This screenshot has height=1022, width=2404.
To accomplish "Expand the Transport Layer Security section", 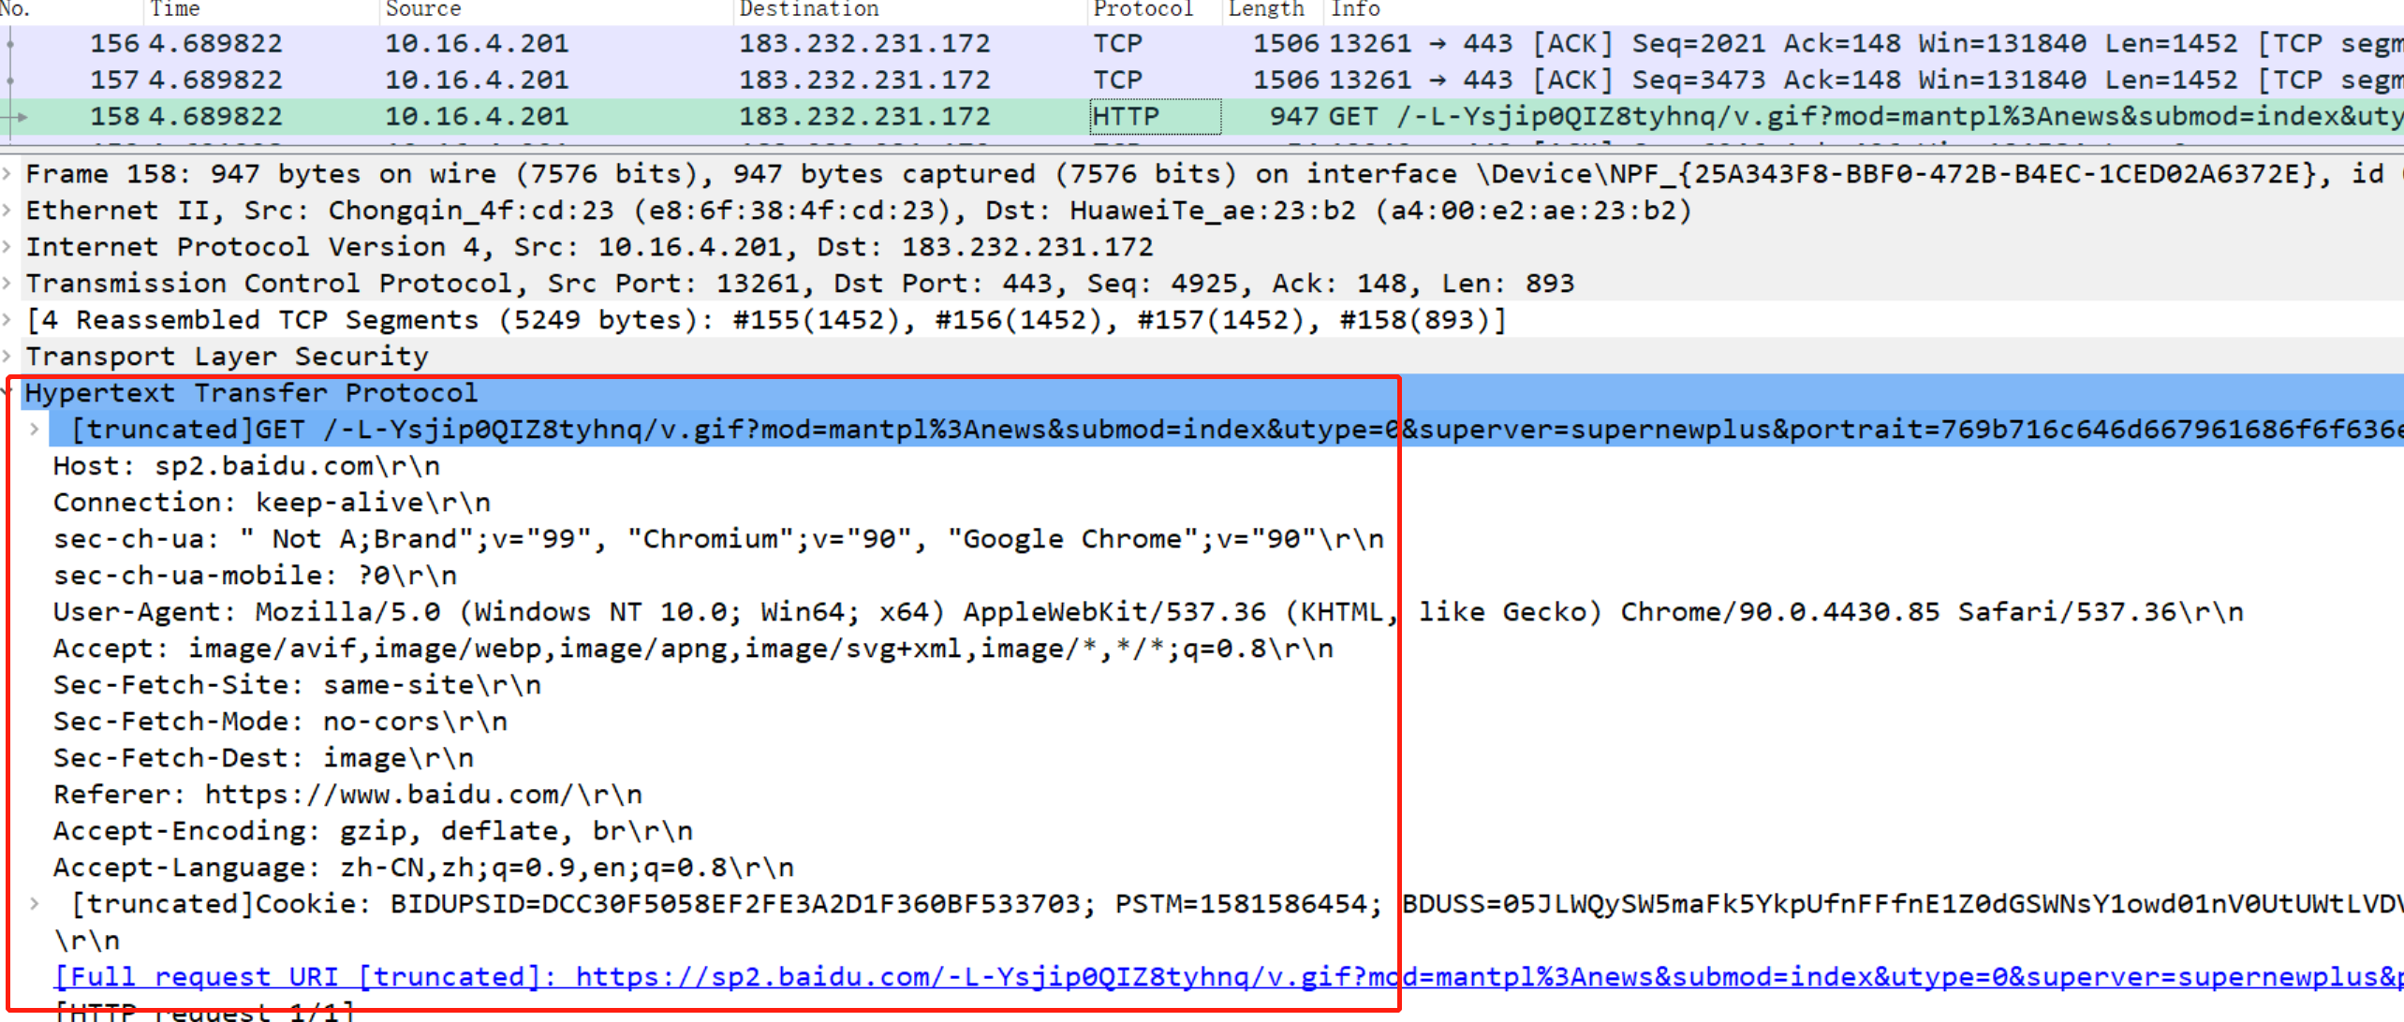I will [7, 356].
